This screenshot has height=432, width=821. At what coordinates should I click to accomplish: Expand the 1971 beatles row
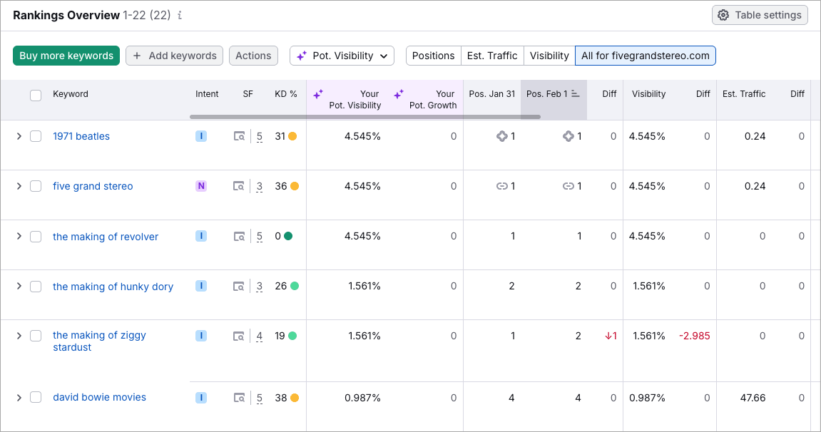pos(19,135)
